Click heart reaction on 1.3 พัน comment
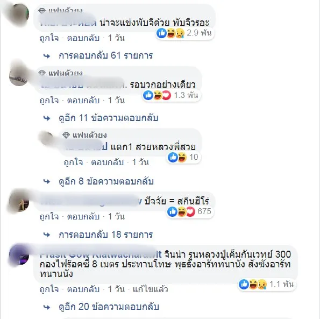The height and width of the screenshot is (319, 320). point(166,95)
